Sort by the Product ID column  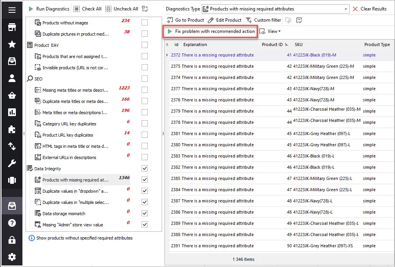pyautogui.click(x=272, y=44)
